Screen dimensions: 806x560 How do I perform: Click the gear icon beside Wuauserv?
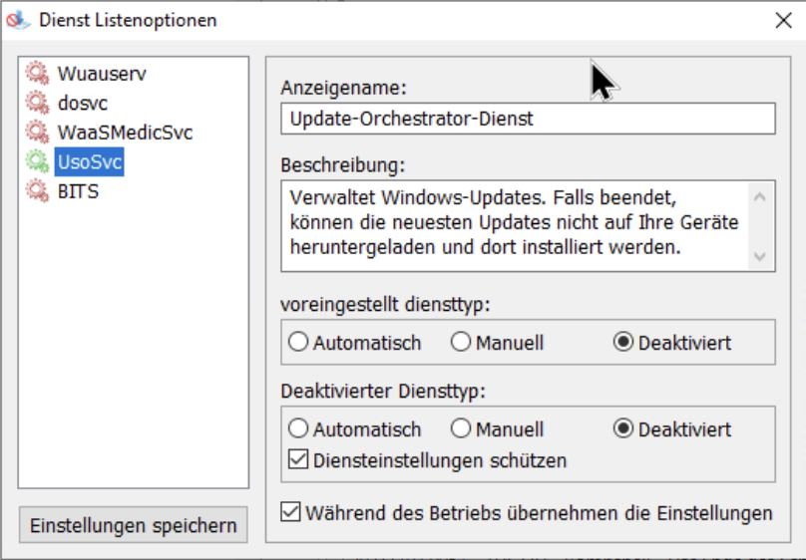36,73
